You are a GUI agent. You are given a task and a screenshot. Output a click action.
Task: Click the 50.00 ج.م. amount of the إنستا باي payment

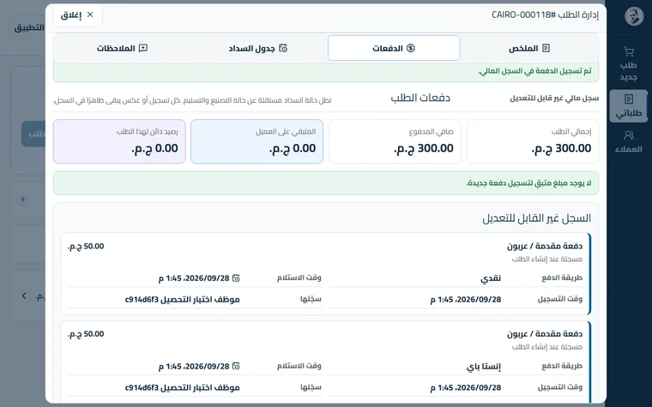tap(86, 334)
